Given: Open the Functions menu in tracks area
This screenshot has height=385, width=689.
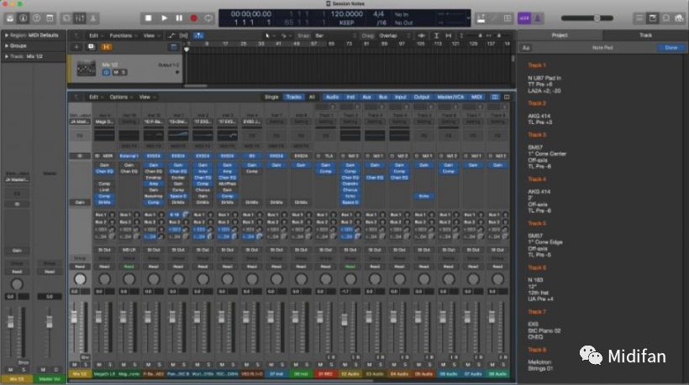Looking at the screenshot, I should coord(122,35).
